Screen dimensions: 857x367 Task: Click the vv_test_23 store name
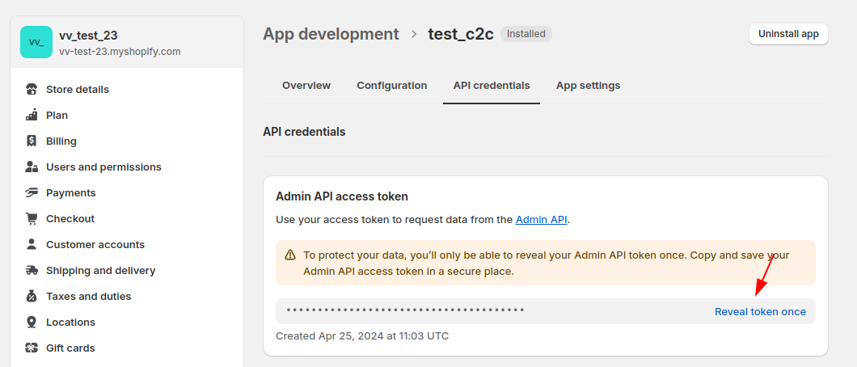tap(88, 36)
